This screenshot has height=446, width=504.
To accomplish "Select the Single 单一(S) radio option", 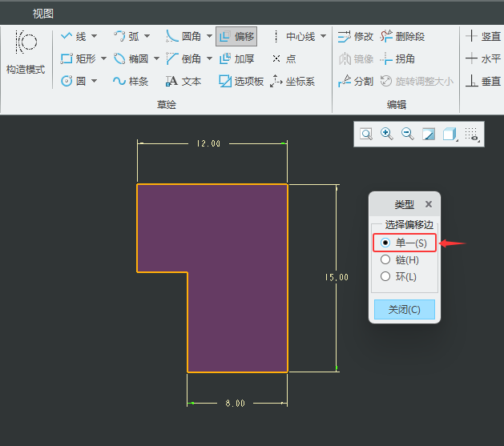I will tap(404, 243).
